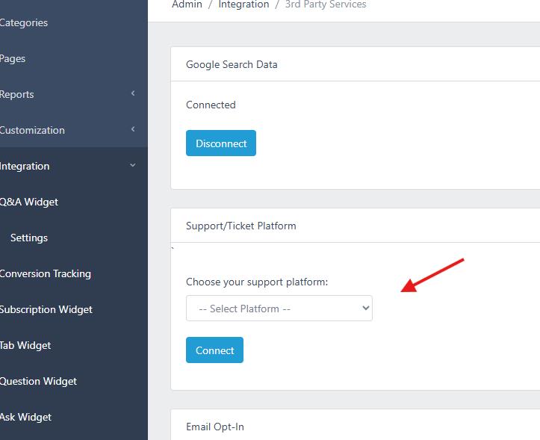Open the Select Platform dropdown
The image size is (540, 440).
point(279,309)
